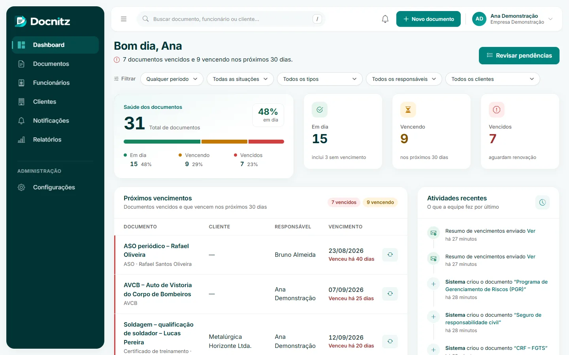Open the Qualquer período dropdown

point(172,79)
